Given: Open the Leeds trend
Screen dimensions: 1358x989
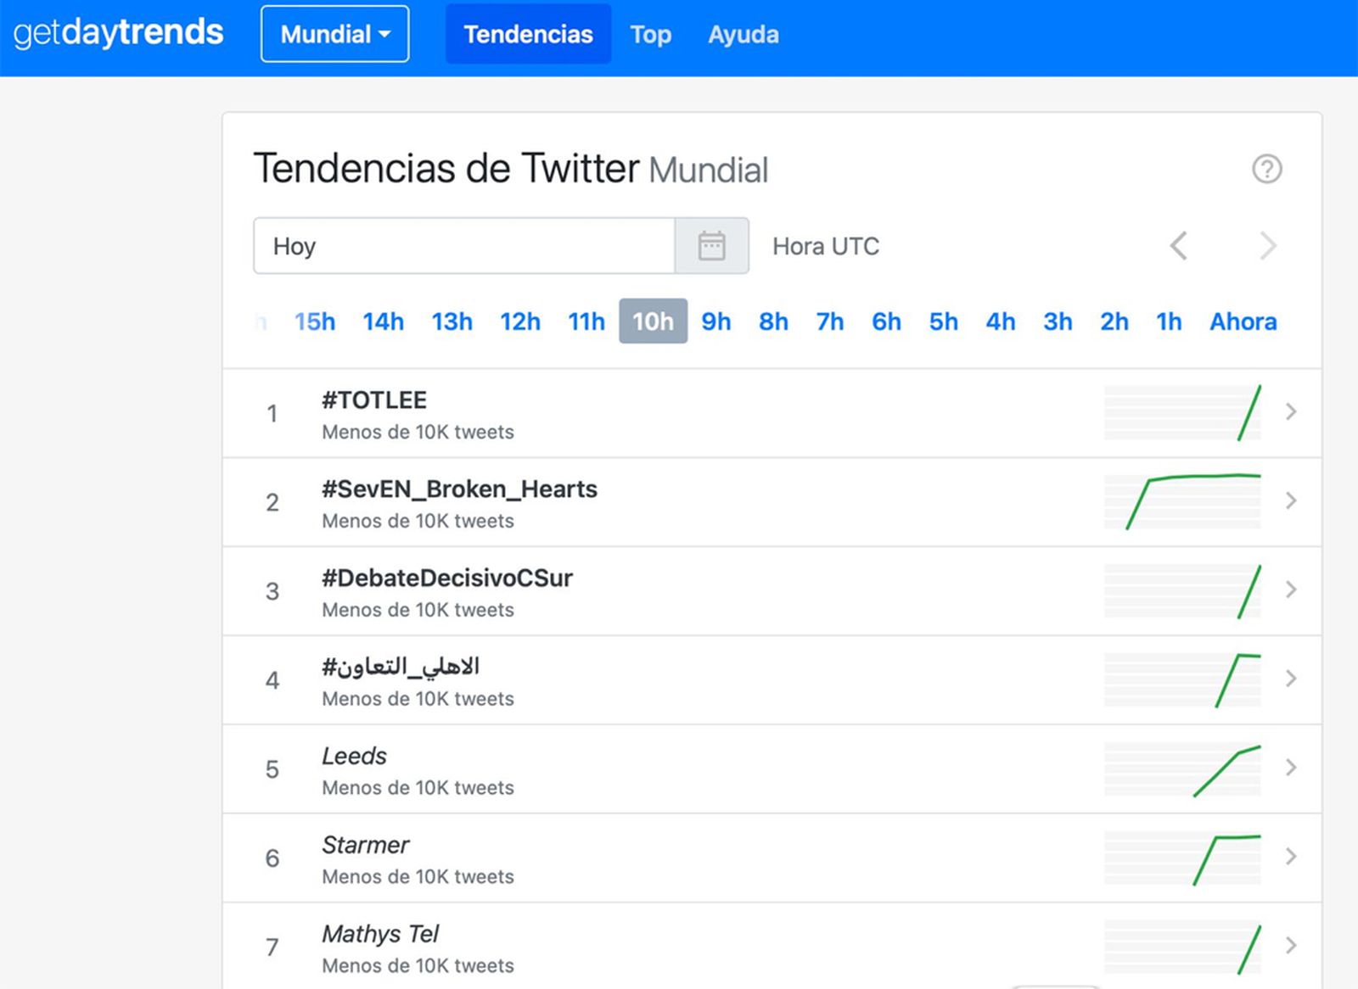Looking at the screenshot, I should pyautogui.click(x=354, y=756).
